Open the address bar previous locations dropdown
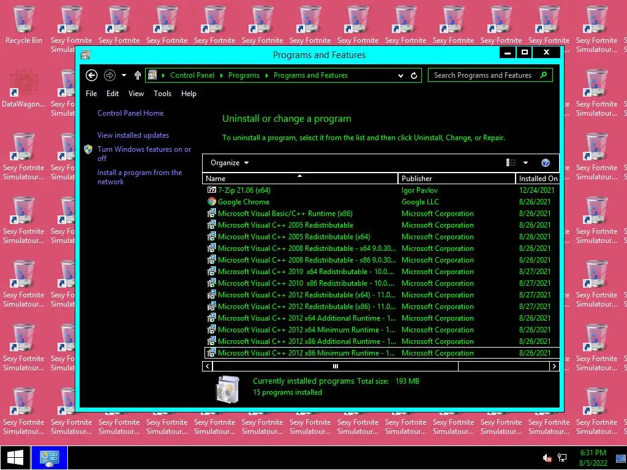Image resolution: width=627 pixels, height=470 pixels. point(400,75)
